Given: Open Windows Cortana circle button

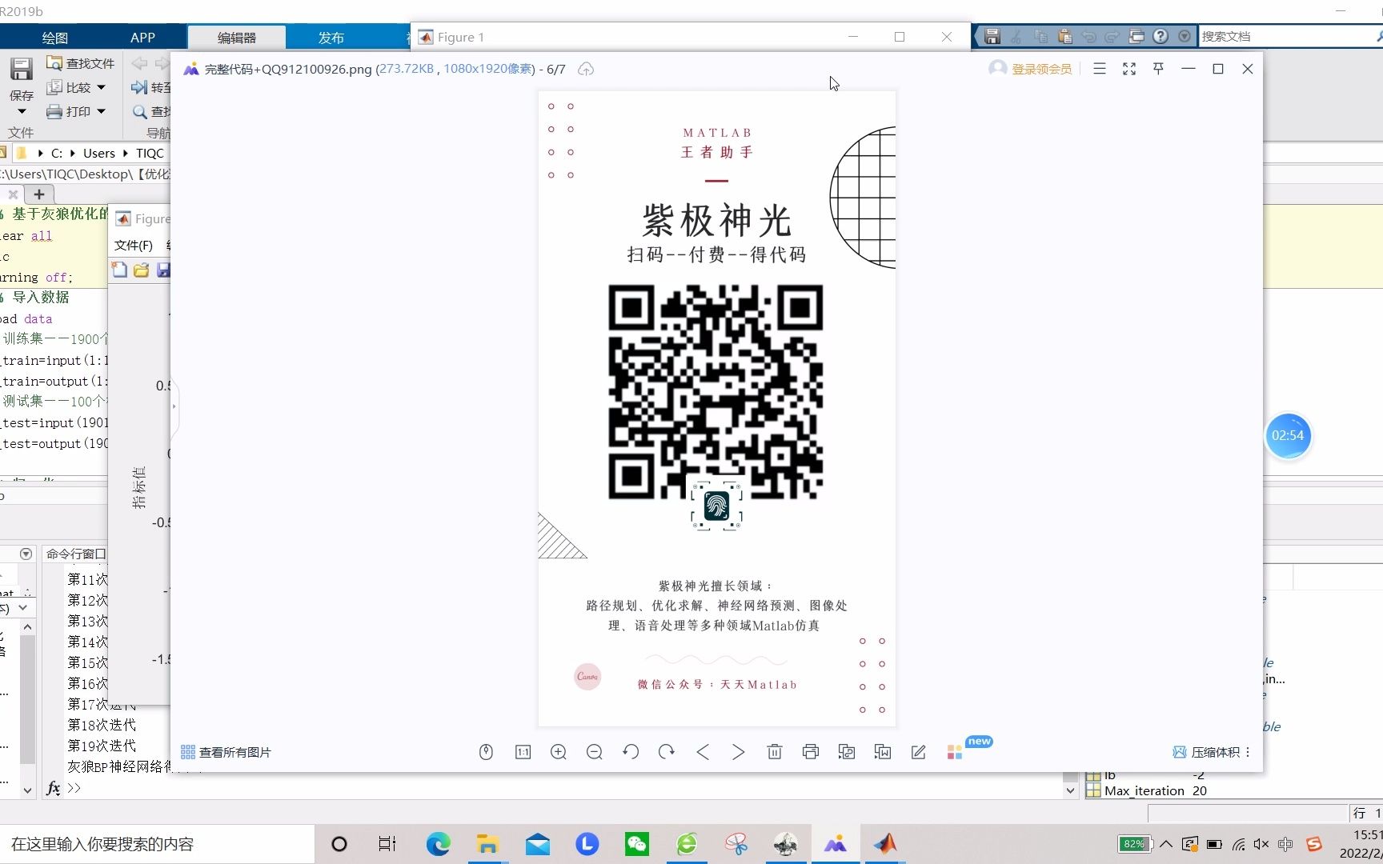Looking at the screenshot, I should pos(339,844).
